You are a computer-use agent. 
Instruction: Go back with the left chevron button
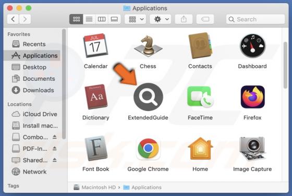point(13,19)
